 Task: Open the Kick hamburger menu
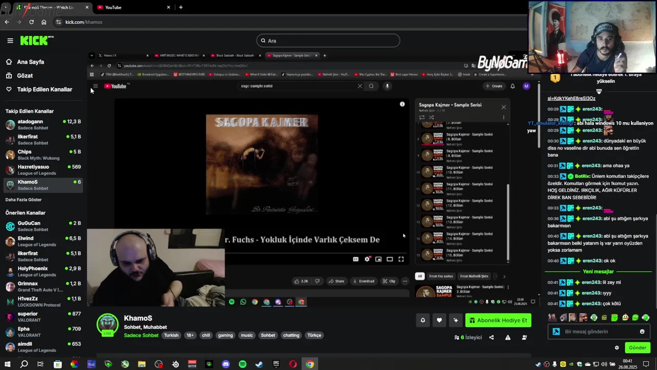pyautogui.click(x=10, y=41)
